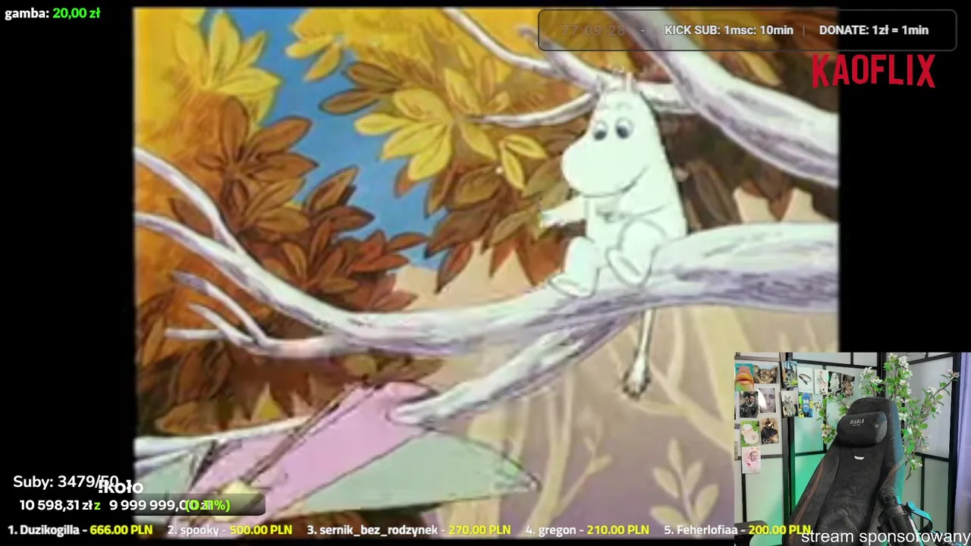Click the 'gamba: 20,00 zł' counter
971x546 pixels.
click(52, 13)
